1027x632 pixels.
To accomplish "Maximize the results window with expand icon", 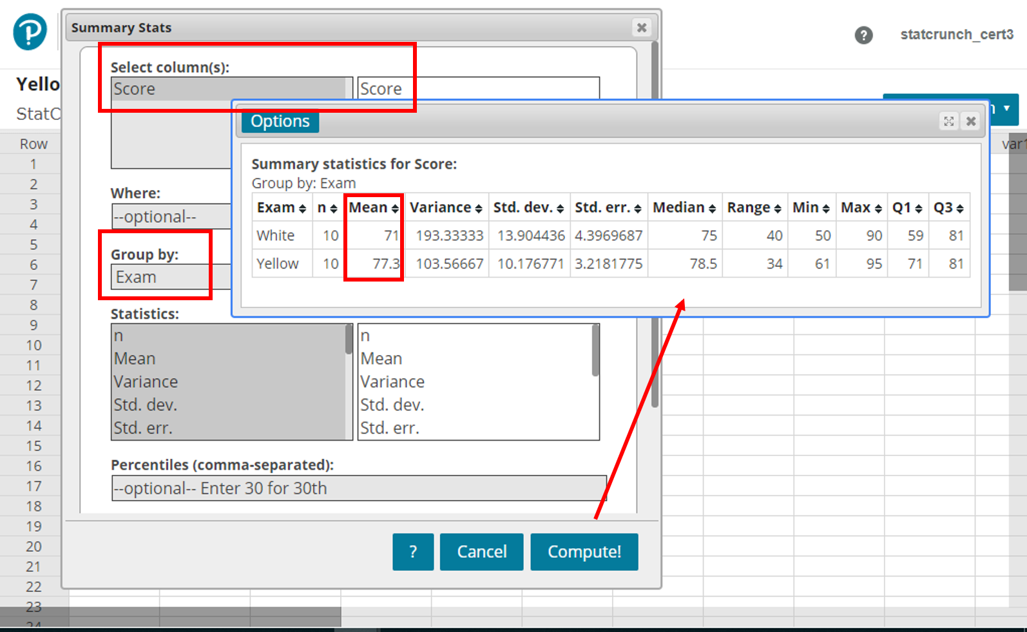I will click(x=948, y=121).
